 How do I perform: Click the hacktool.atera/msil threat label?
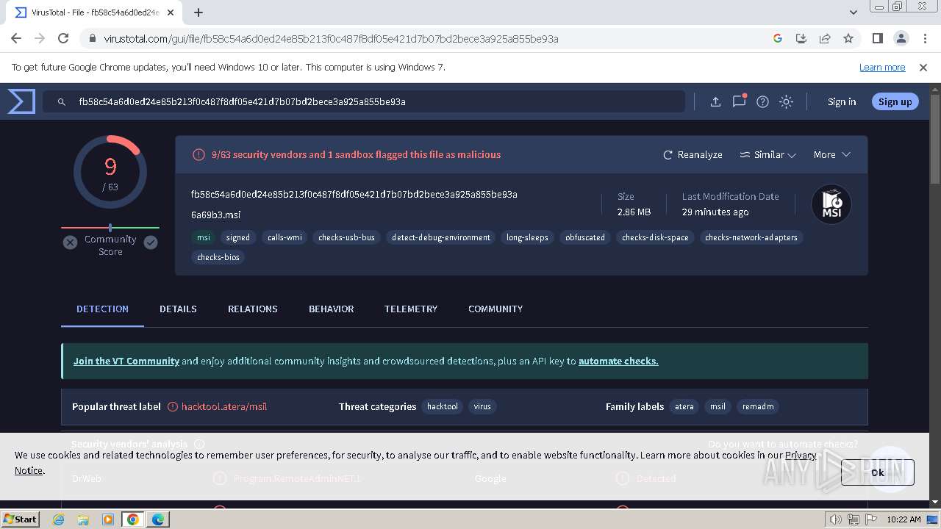(224, 406)
